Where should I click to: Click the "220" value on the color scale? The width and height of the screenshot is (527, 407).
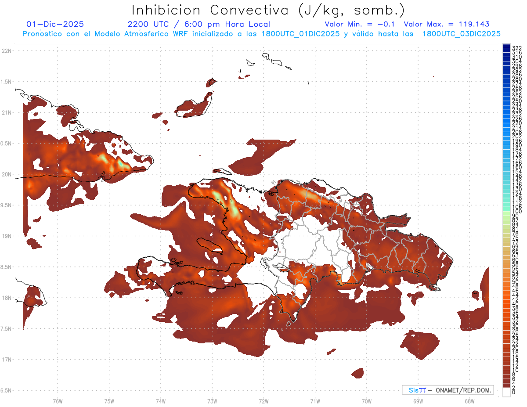(516, 123)
